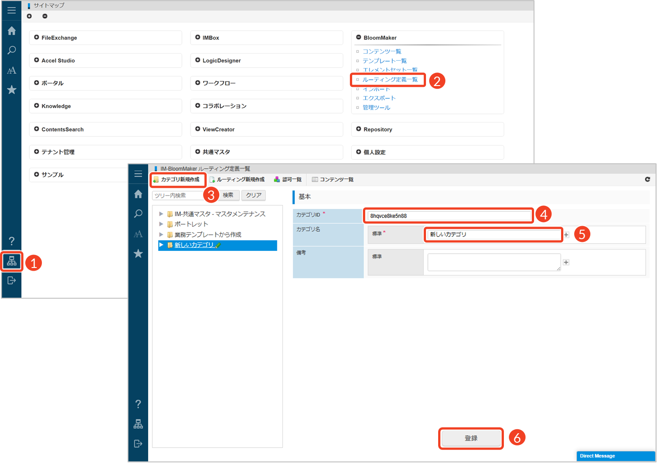Click the カテゴリID input field

[449, 216]
